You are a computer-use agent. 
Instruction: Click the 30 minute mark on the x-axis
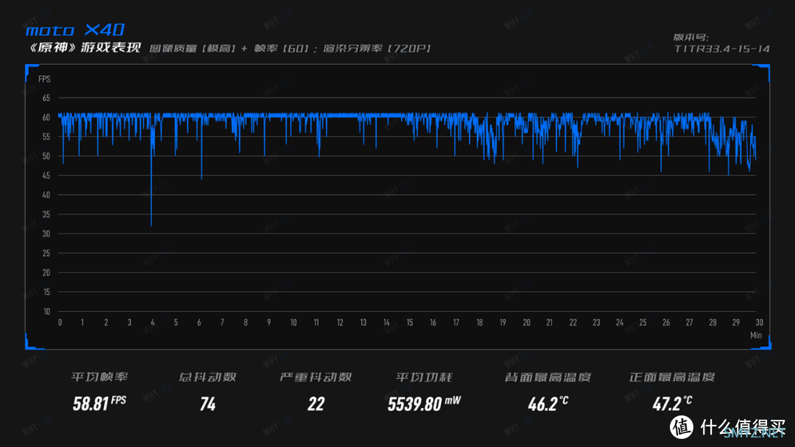tap(758, 323)
